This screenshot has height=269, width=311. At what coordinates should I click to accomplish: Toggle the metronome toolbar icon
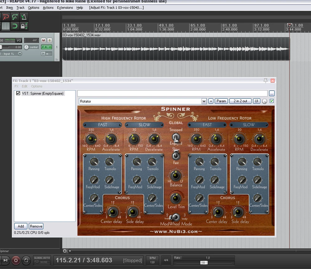pos(24,17)
